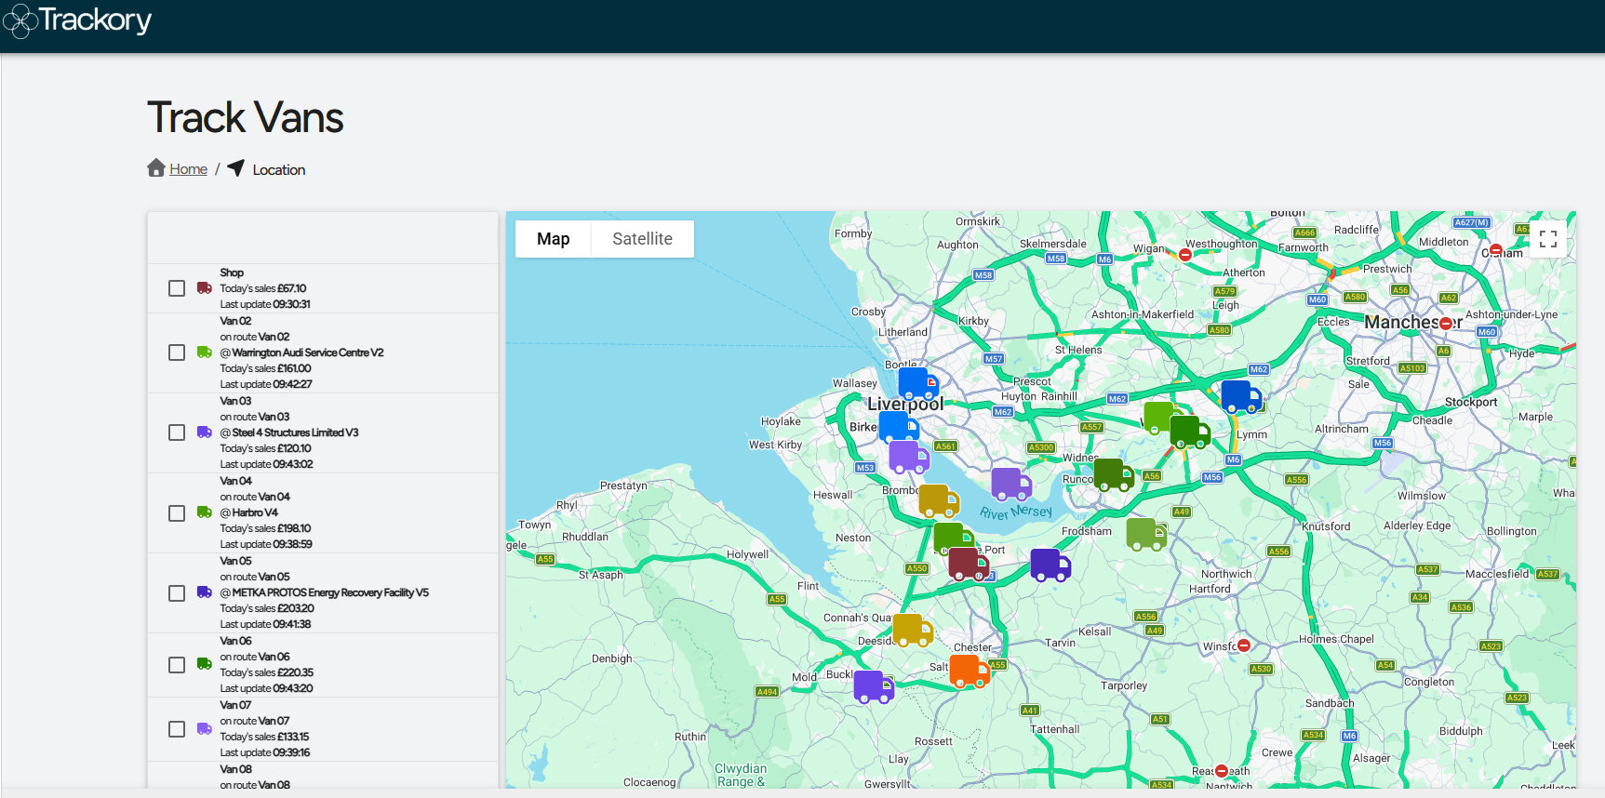Click the blue van marker at Birkenhead
This screenshot has height=798, width=1605.
click(899, 428)
